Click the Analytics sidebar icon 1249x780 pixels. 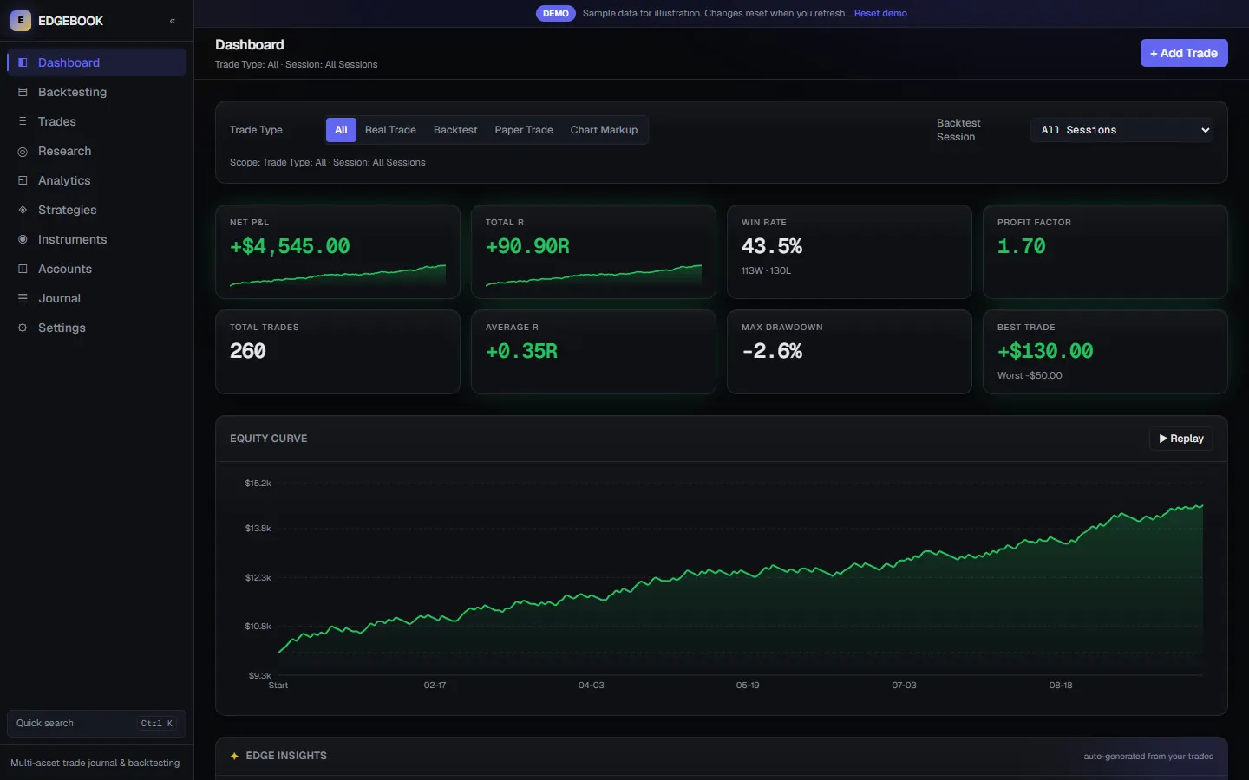tap(23, 180)
